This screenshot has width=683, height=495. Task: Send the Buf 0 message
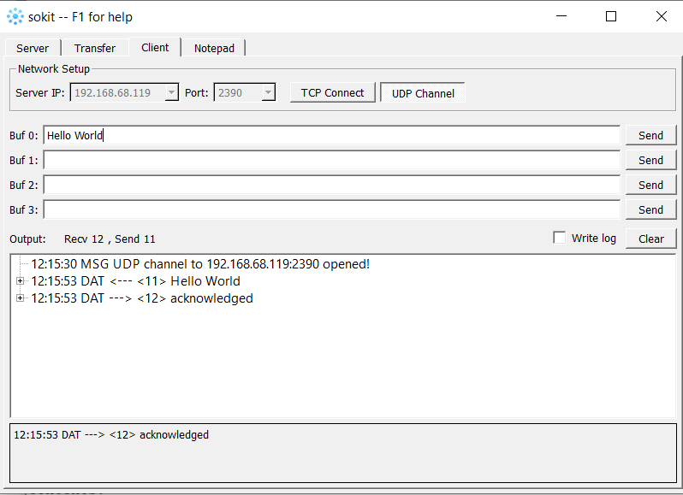(650, 135)
